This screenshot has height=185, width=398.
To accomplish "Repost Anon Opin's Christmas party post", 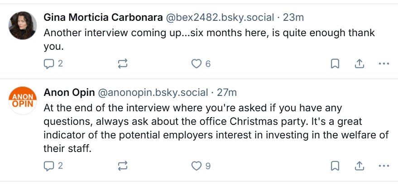I will coord(122,166).
